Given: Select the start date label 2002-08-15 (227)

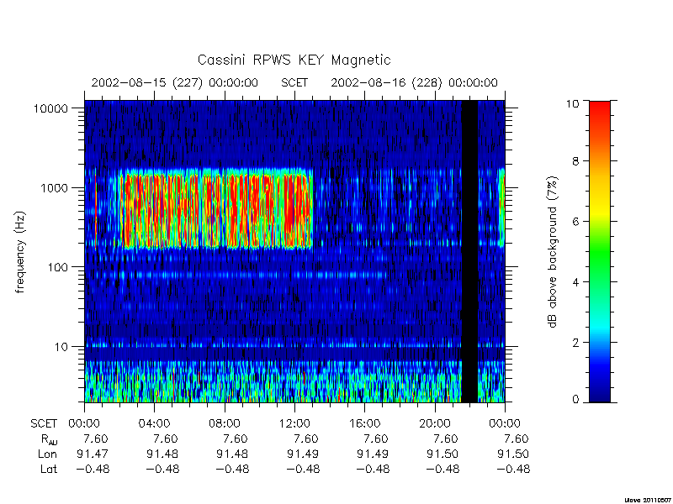Looking at the screenshot, I should [x=146, y=82].
